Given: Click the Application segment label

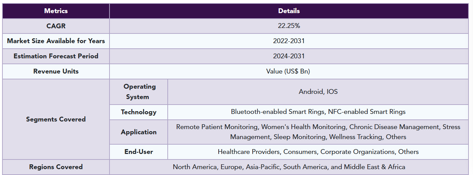Looking at the screenshot, I should click(x=139, y=132).
